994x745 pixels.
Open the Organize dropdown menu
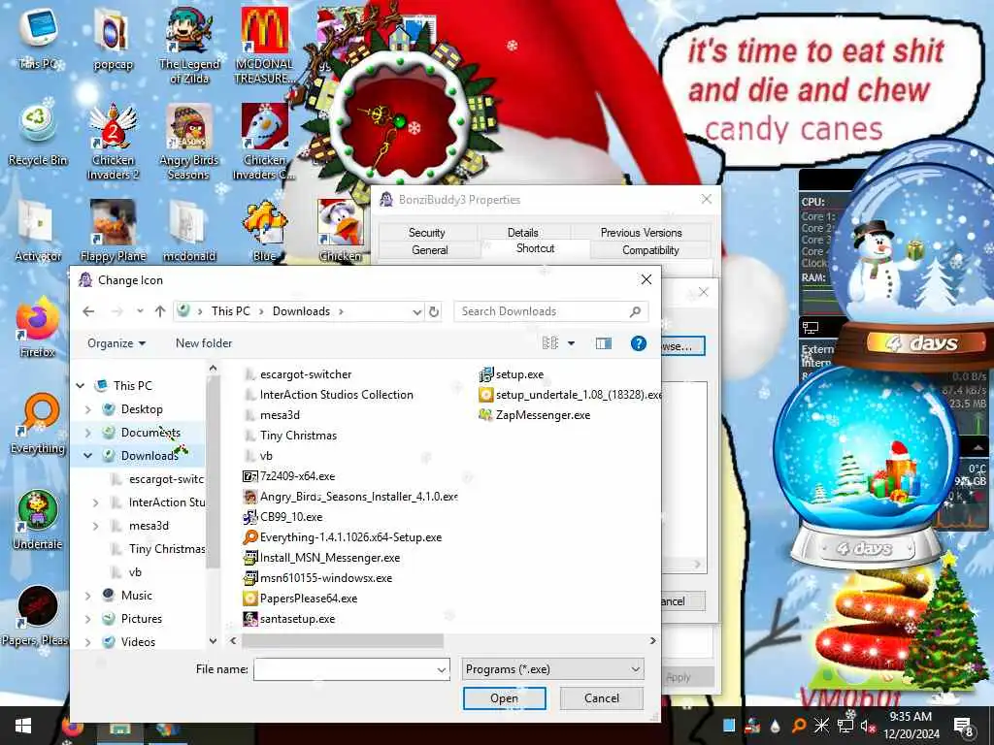click(116, 343)
